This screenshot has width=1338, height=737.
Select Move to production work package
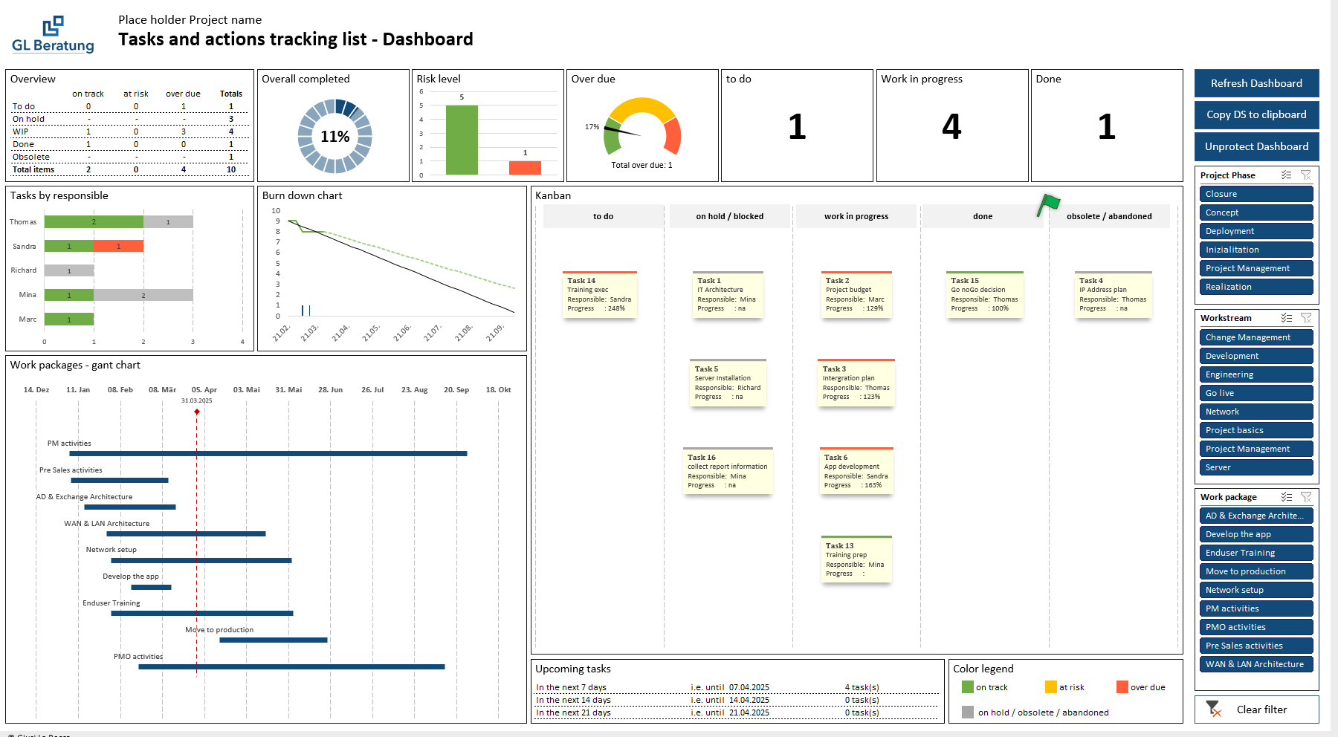[1256, 571]
